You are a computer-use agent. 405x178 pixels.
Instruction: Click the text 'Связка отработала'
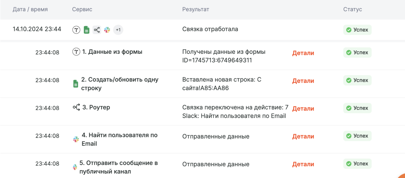210,29
